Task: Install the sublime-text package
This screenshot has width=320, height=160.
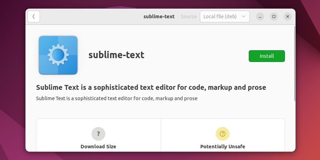Action: pos(267,56)
